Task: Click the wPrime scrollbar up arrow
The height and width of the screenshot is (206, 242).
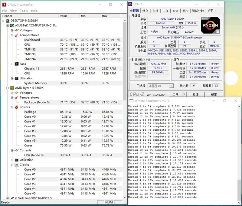Action: 239,106
